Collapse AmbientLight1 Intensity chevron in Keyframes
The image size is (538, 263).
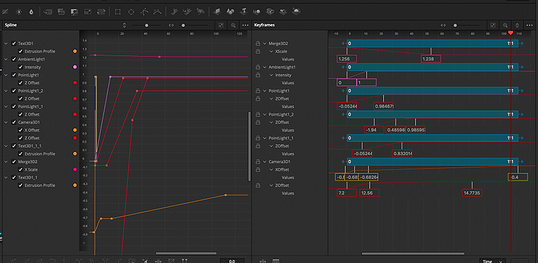pyautogui.click(x=271, y=75)
